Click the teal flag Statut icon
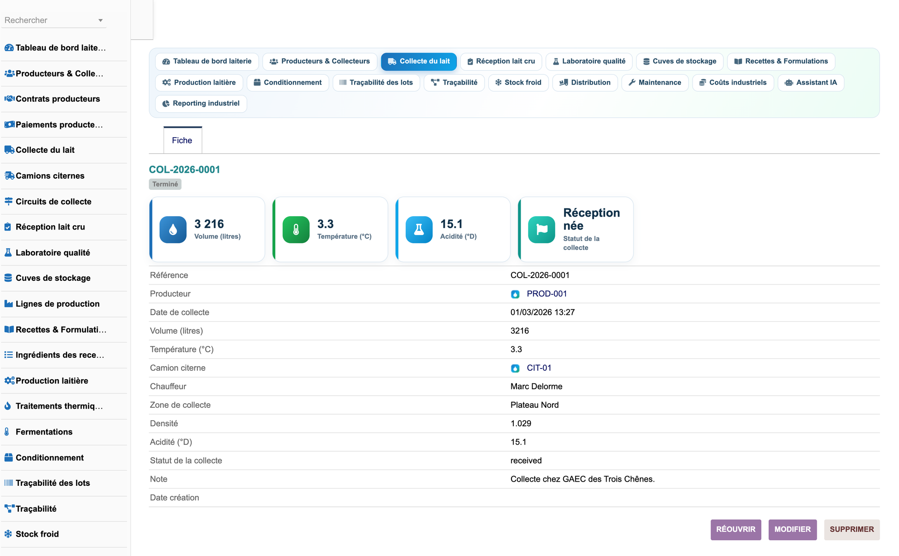The height and width of the screenshot is (556, 899). tap(541, 230)
